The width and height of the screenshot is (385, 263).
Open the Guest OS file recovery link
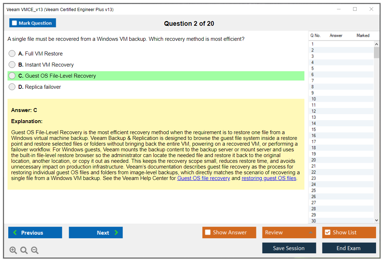[203, 178]
